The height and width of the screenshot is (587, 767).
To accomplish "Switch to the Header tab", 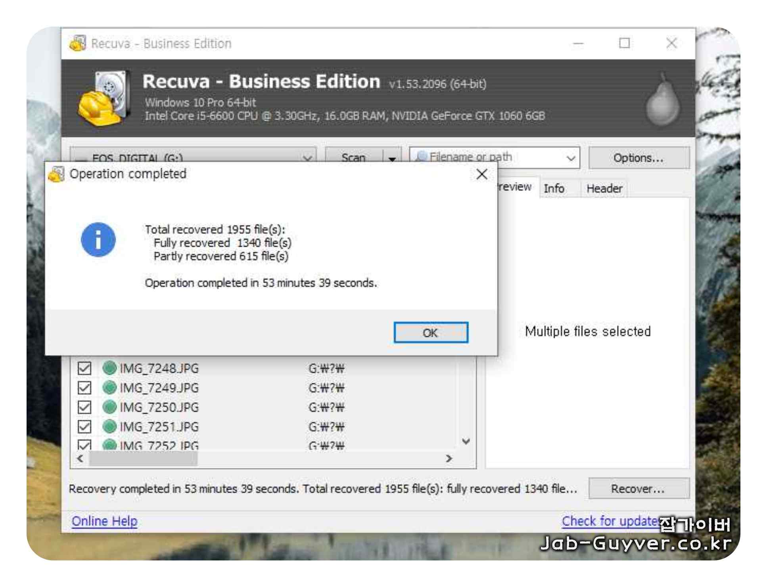I will [x=604, y=188].
